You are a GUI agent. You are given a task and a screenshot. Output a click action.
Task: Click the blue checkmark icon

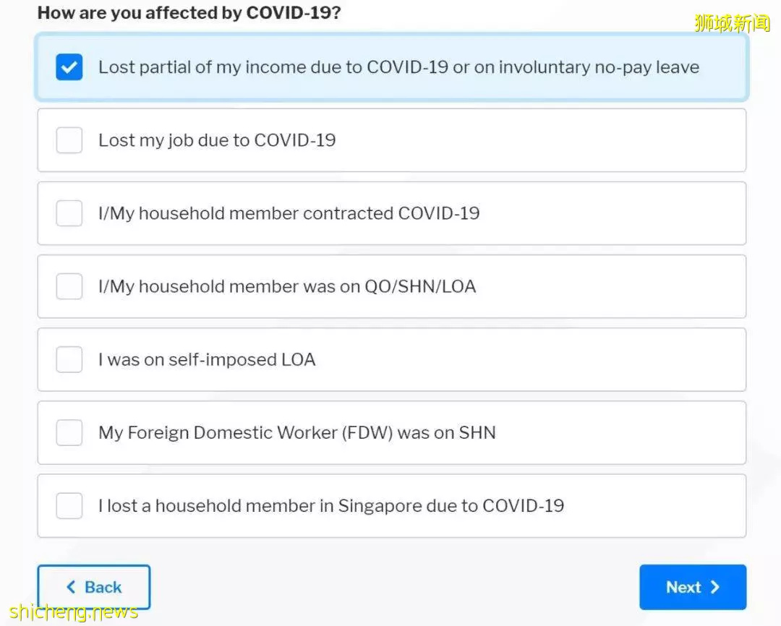click(x=69, y=67)
